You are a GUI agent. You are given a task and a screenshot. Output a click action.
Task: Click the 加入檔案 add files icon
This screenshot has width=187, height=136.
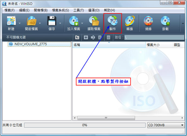[74, 21]
